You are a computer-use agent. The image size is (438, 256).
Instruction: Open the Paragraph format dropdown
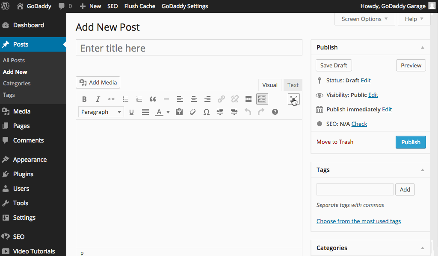[101, 112]
